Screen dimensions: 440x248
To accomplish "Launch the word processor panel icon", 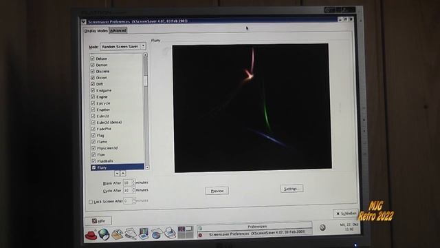I will pos(131,234).
